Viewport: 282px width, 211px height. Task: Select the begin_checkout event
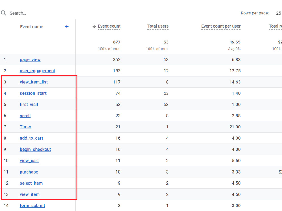(36, 150)
